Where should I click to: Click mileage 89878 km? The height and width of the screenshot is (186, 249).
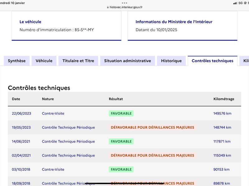click(222, 183)
